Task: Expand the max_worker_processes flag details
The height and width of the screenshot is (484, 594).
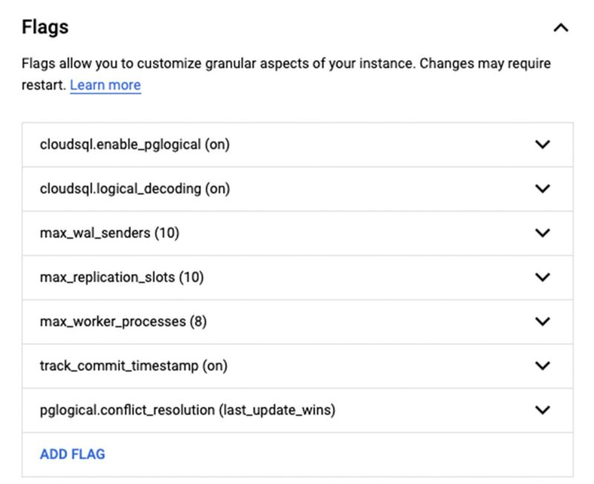Action: 541,321
